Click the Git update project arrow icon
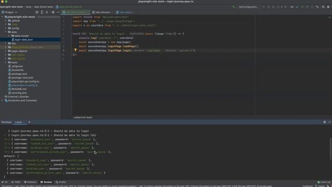332x187 pixels. [297, 7]
